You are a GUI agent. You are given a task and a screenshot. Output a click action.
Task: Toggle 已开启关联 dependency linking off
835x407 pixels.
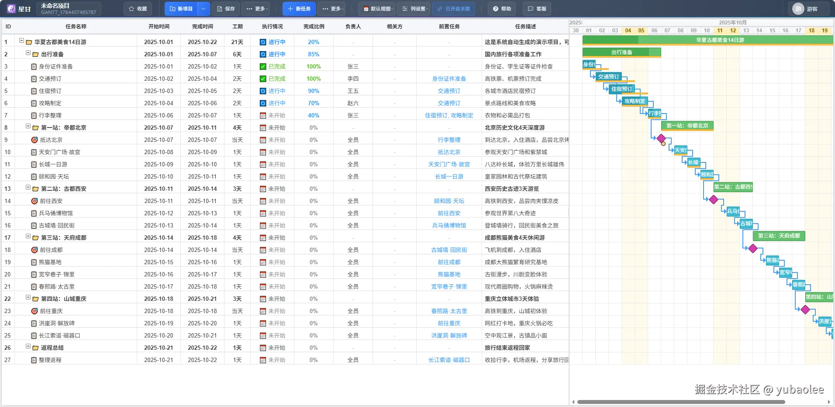453,8
